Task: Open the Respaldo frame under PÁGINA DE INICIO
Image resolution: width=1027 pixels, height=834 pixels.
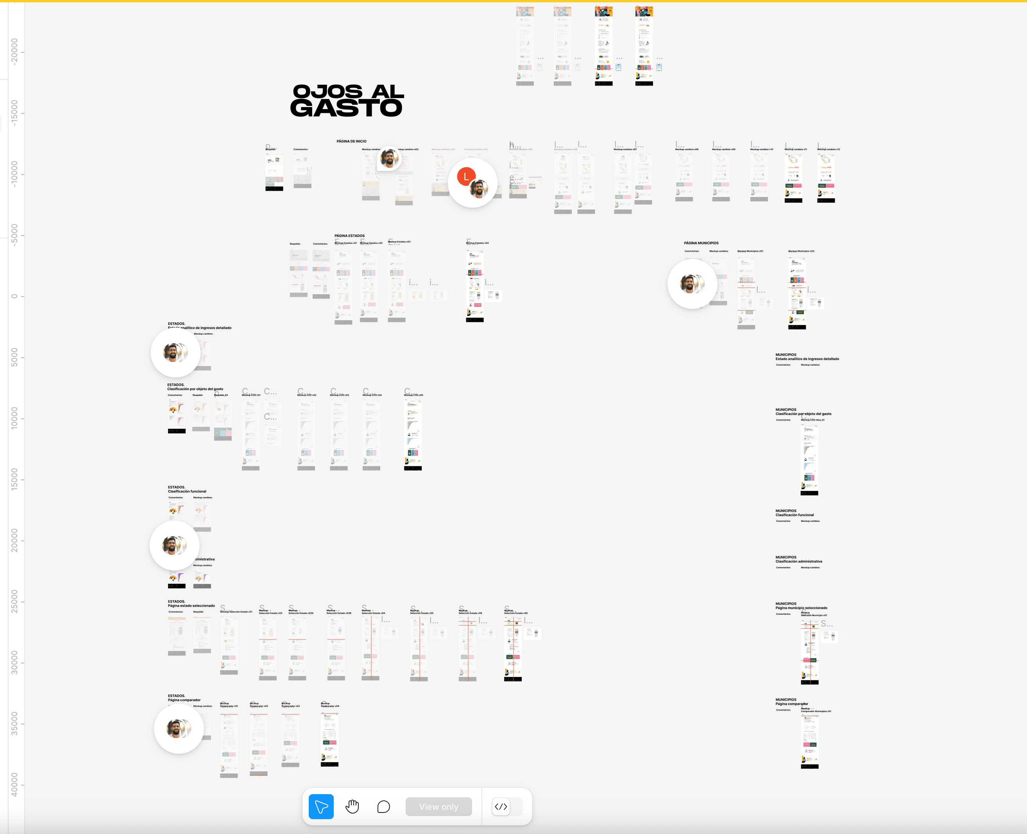Action: click(274, 172)
